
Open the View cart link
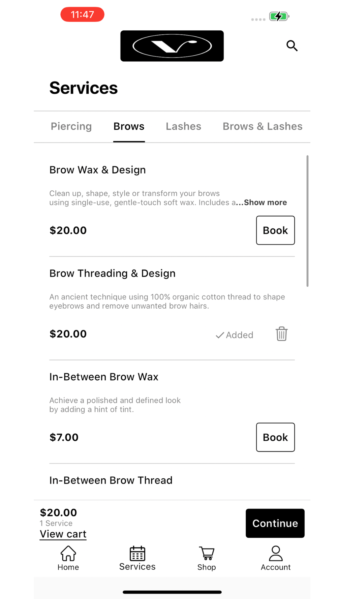[x=63, y=534]
